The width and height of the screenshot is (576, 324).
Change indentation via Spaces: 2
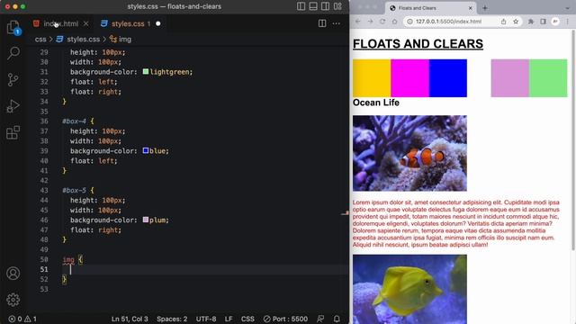pyautogui.click(x=172, y=319)
